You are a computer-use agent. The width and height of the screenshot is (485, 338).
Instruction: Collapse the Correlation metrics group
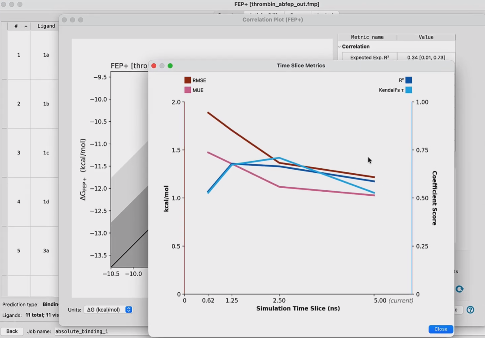[x=339, y=47]
